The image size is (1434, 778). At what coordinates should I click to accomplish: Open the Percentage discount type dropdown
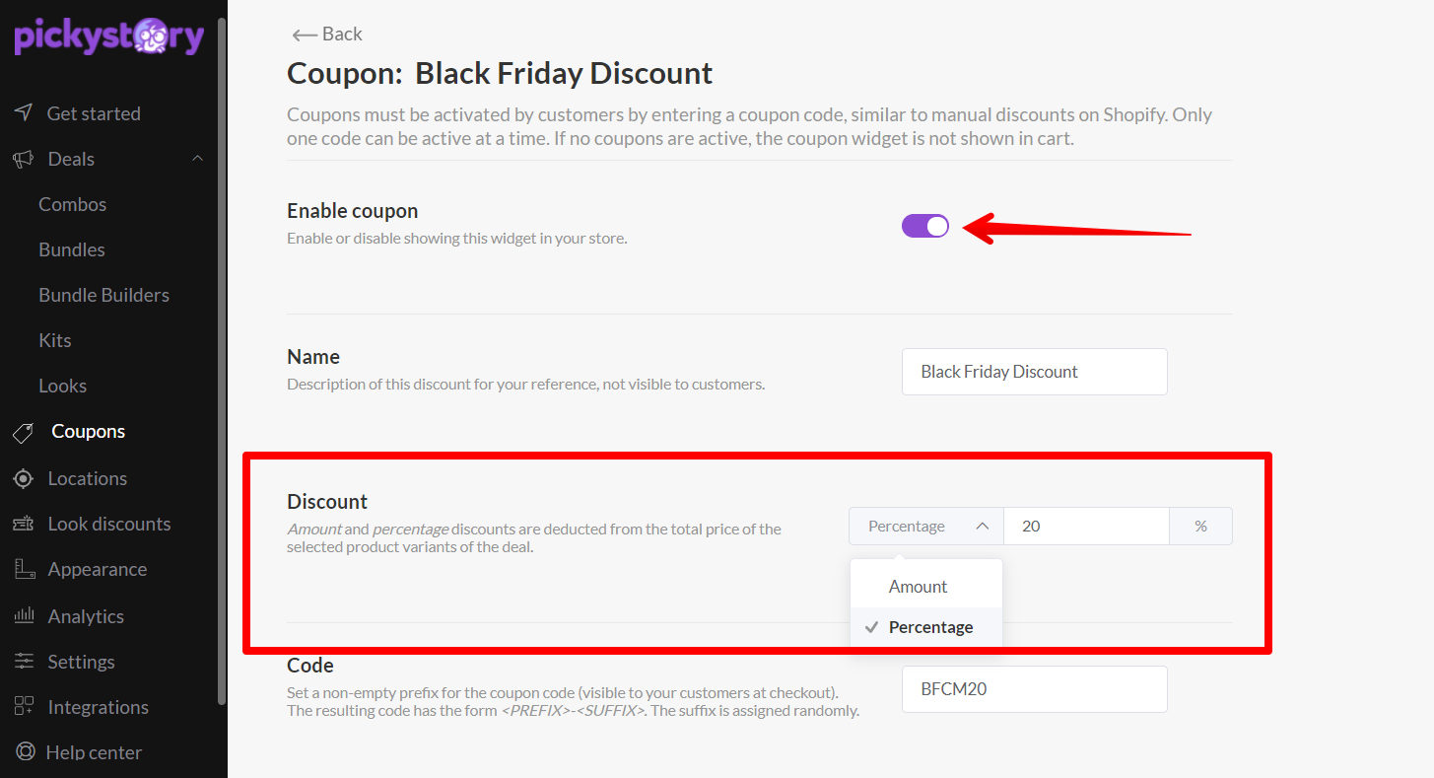(926, 527)
